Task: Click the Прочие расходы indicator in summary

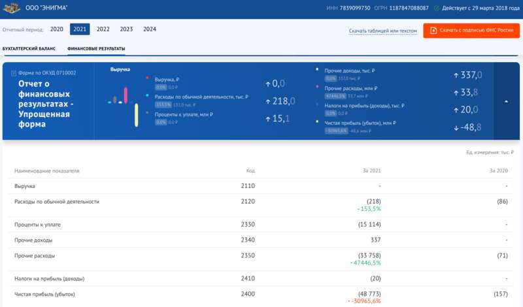Action: (x=351, y=88)
